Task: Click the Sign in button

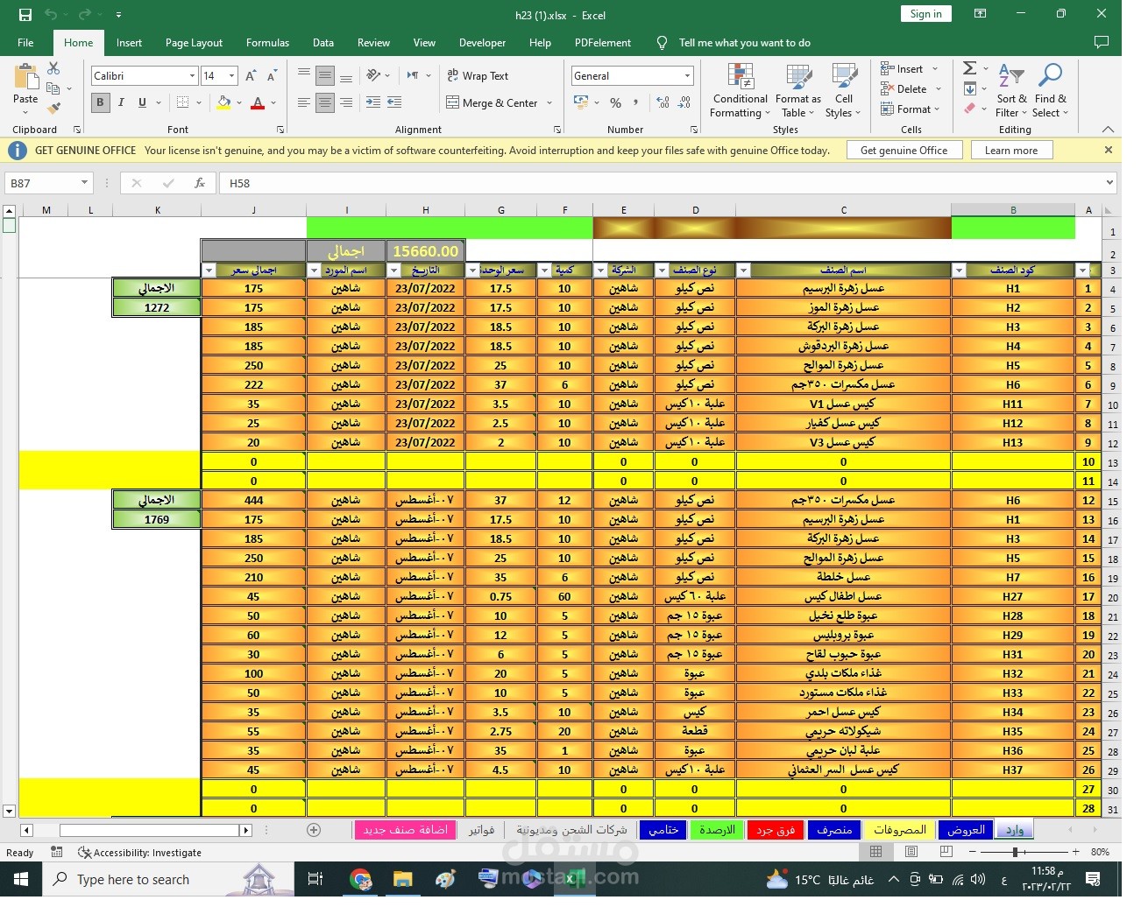Action: pyautogui.click(x=925, y=13)
